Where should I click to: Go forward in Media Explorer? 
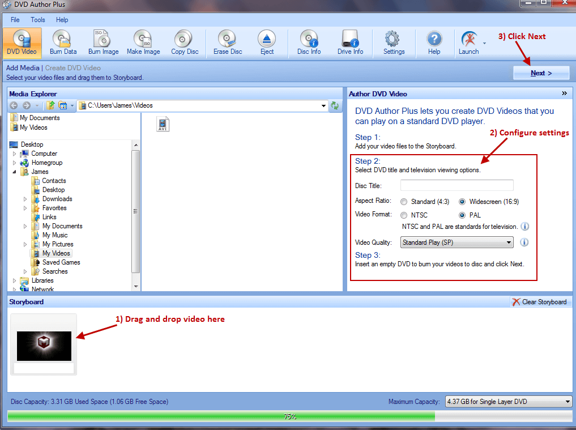click(27, 105)
